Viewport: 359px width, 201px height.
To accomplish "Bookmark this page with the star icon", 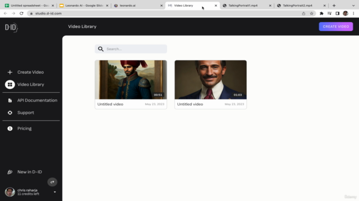I will 312,13.
